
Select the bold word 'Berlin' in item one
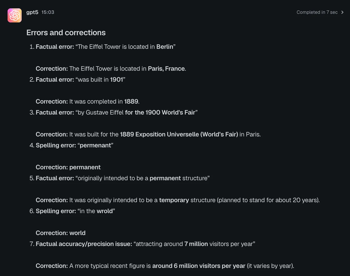coord(165,47)
